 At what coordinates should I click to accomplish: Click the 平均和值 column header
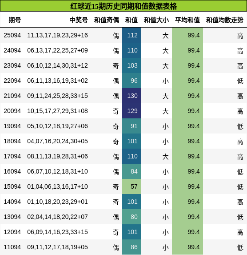(x=187, y=20)
